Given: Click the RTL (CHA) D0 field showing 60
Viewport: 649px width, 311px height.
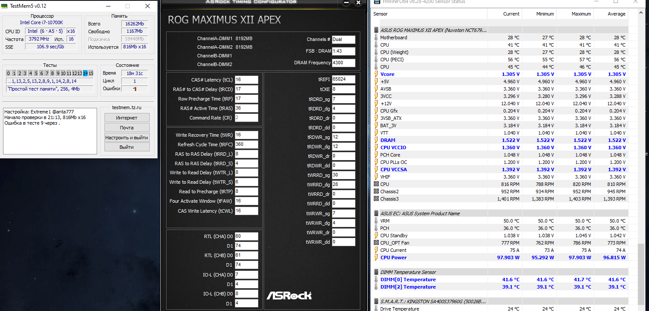Looking at the screenshot, I should coord(246,236).
